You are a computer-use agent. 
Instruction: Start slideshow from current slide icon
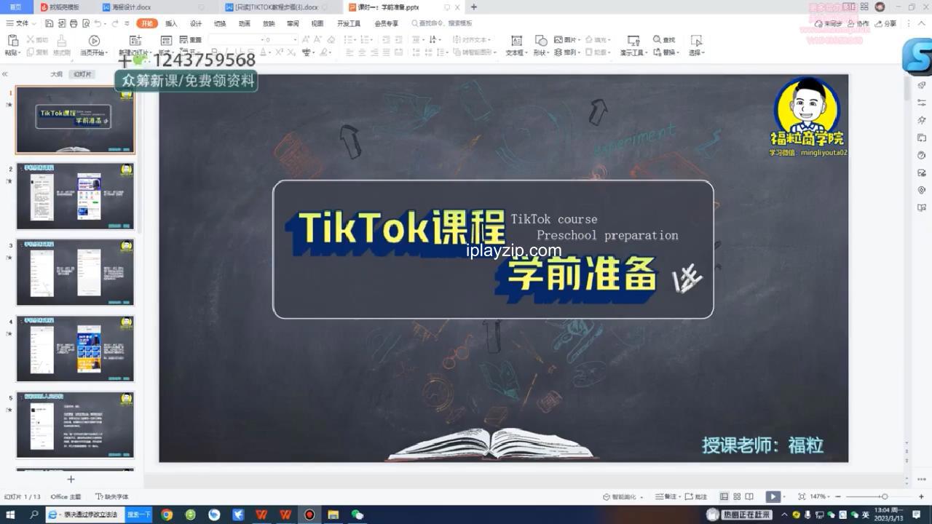point(94,41)
